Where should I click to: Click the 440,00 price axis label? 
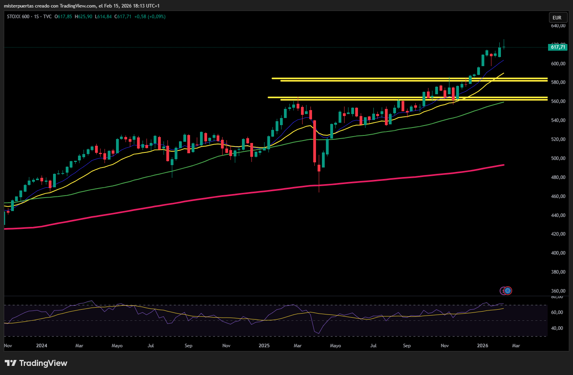(x=558, y=215)
